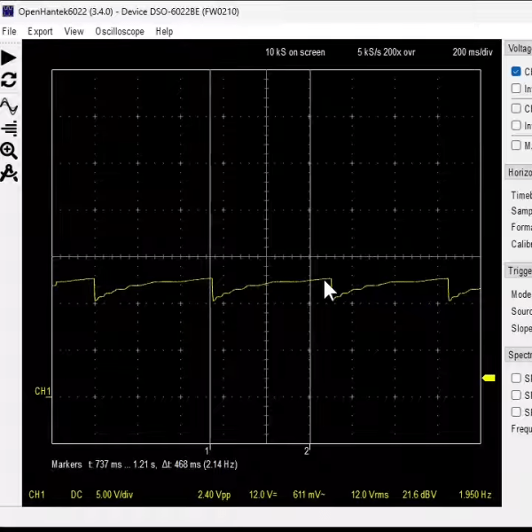The width and height of the screenshot is (532, 532).
Task: Select the compass measure tool
Action: pos(9,173)
